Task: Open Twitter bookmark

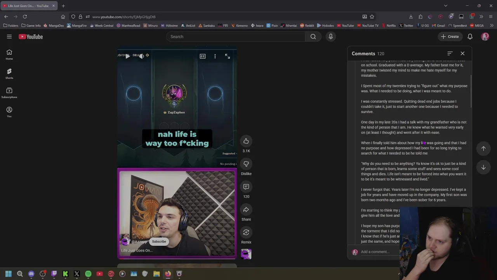Action: (x=406, y=26)
